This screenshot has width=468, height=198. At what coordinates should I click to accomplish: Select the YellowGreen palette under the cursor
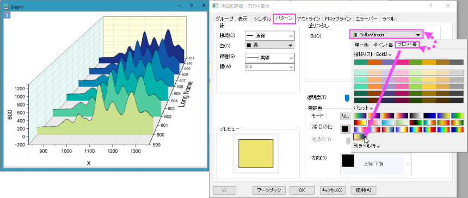tap(360, 137)
